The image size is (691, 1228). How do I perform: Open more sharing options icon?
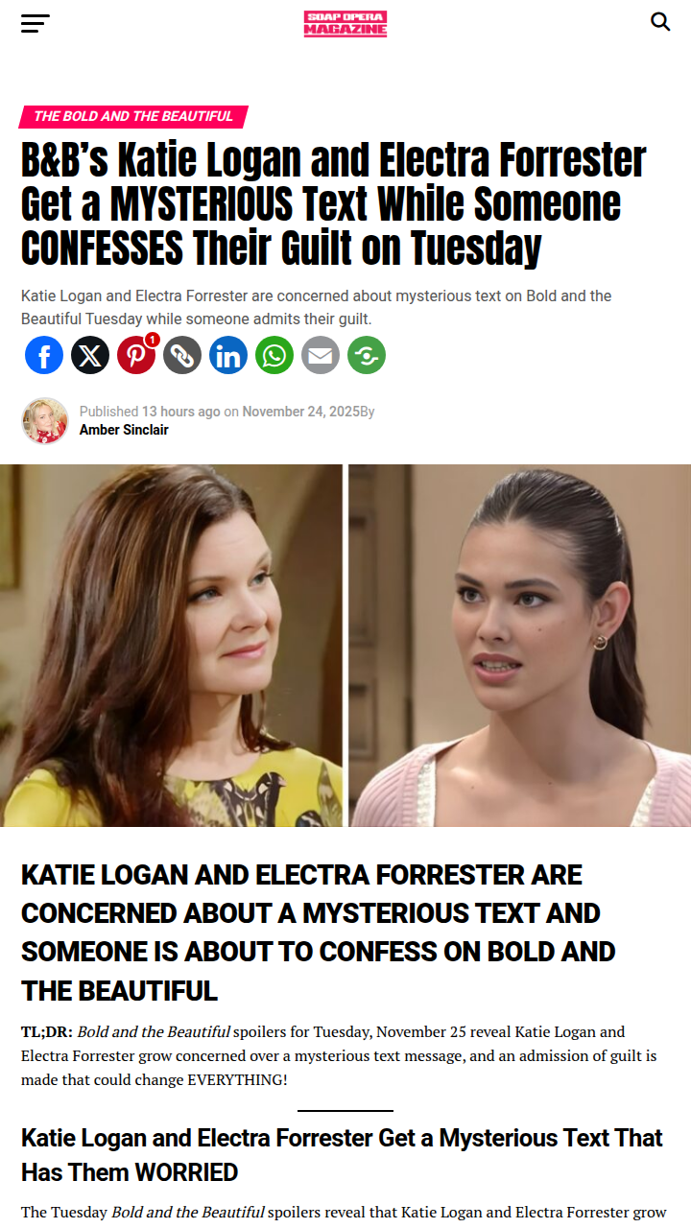(x=367, y=355)
